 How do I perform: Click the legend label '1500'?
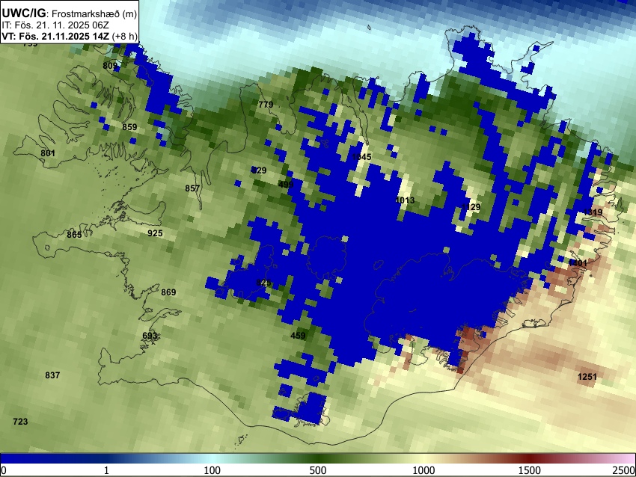coord(530,470)
